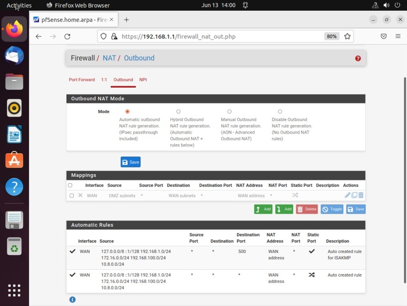Open the floppy disk save icon in dock

click(x=14, y=220)
